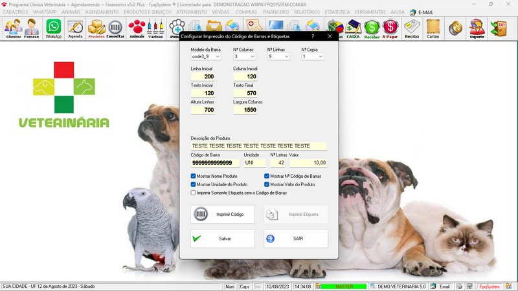Click the dialog help question mark
518x291 pixels.
pyautogui.click(x=313, y=36)
